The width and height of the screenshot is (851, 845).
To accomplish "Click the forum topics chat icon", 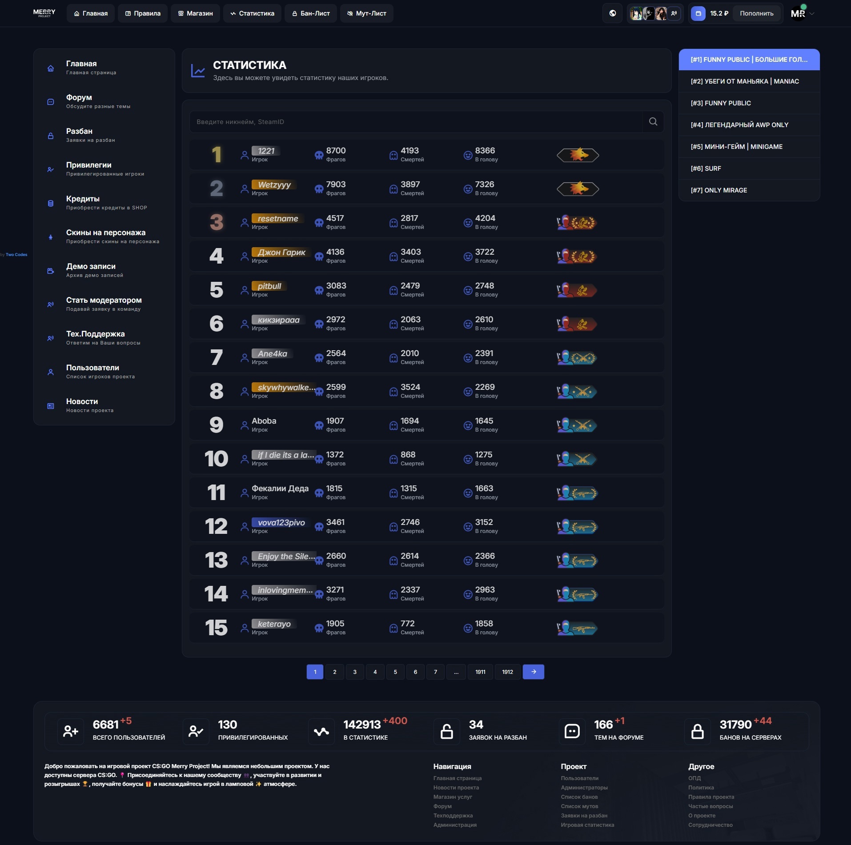I will [572, 731].
